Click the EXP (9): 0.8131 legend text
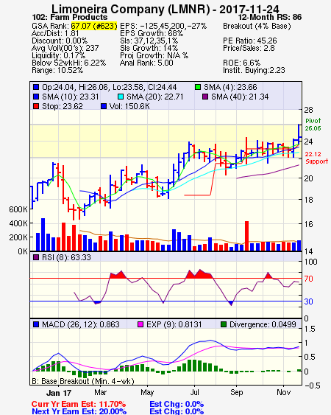 tap(174, 324)
